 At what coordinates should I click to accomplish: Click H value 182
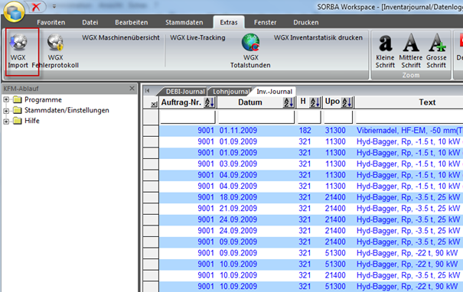pos(305,131)
